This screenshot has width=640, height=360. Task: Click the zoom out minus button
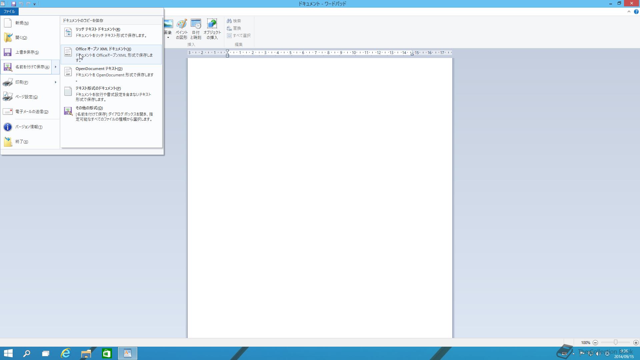(595, 343)
